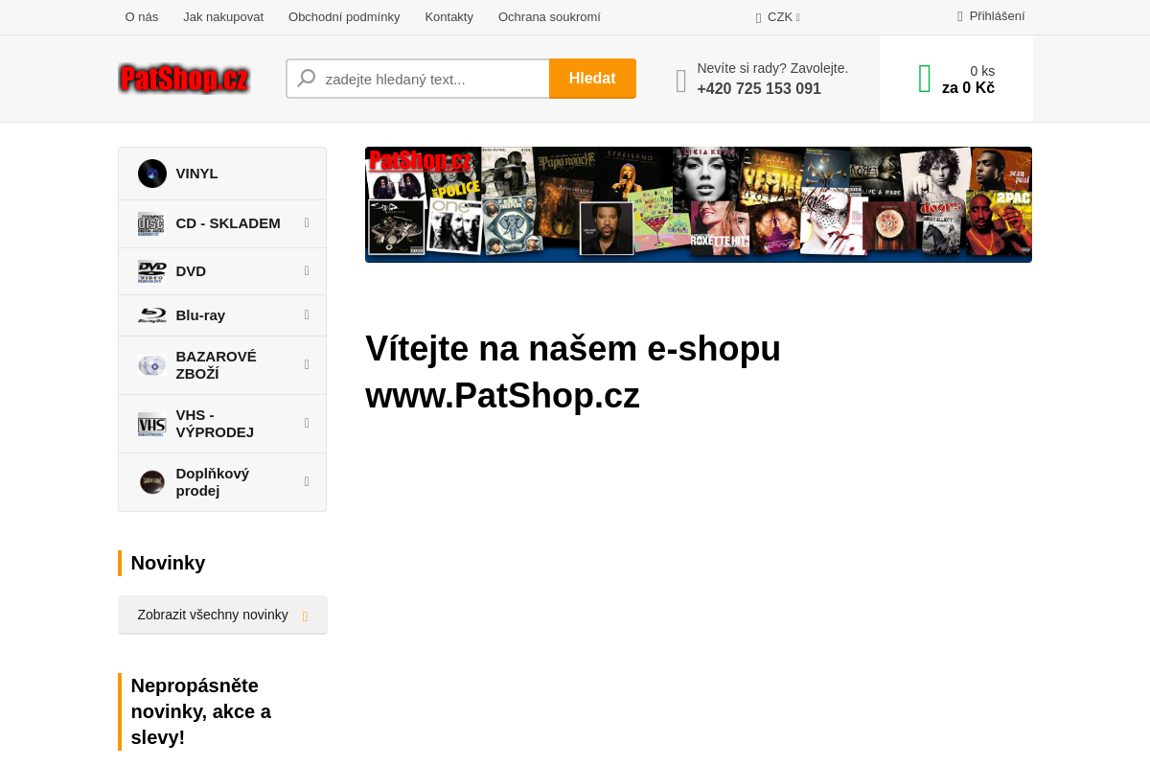
Task: Click the phone icon beside the hotline number
Action: tap(680, 81)
